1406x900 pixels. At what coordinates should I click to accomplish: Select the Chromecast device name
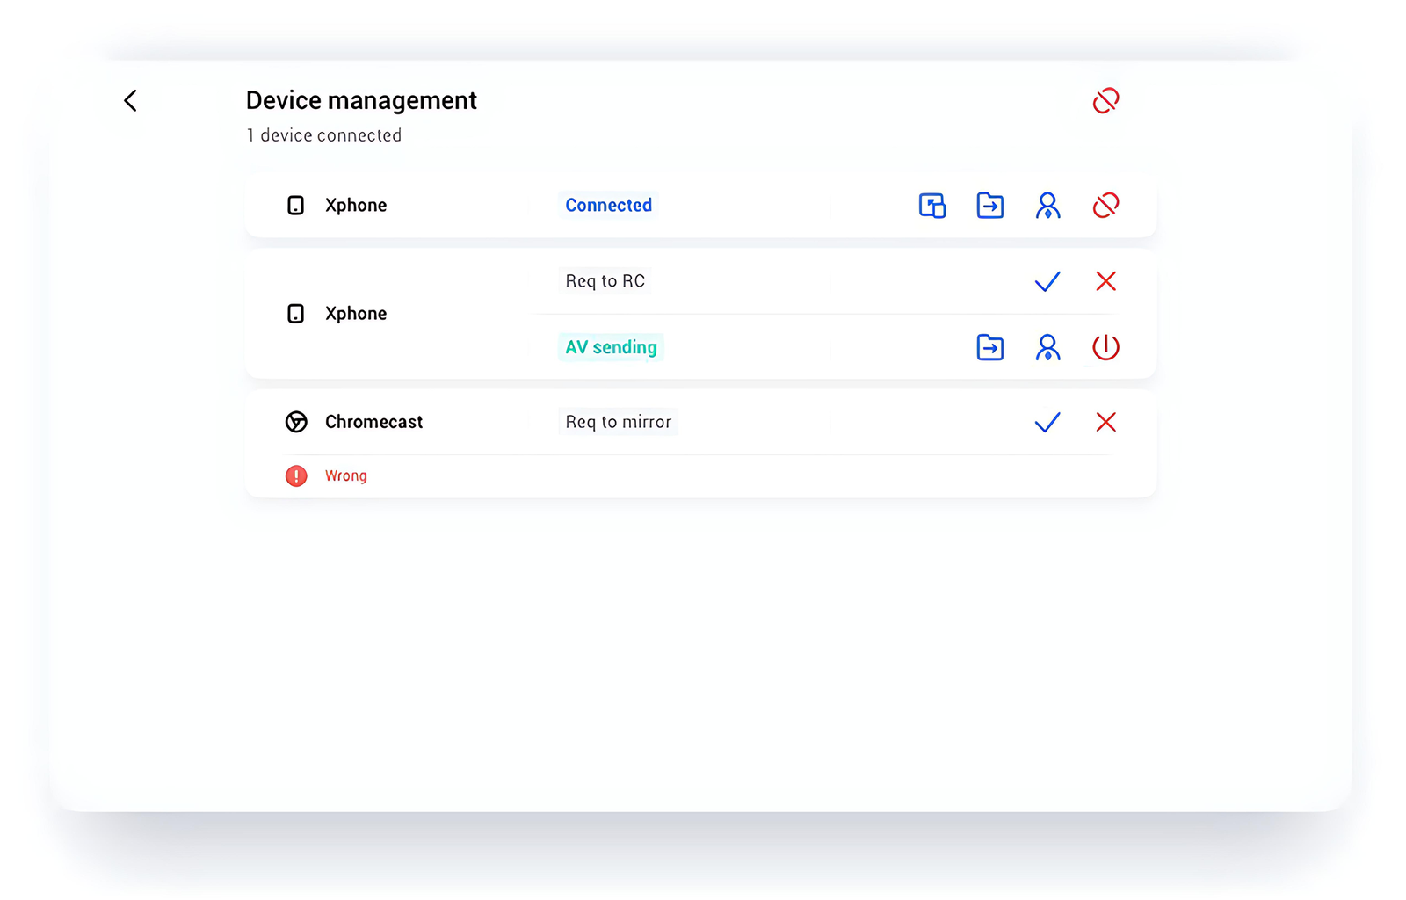[x=373, y=423]
